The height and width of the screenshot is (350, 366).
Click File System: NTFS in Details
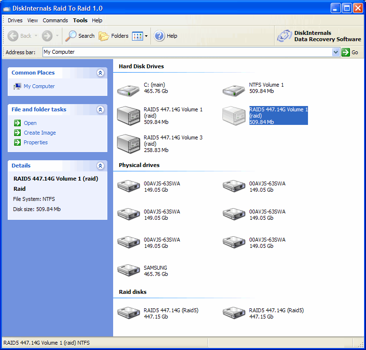pyautogui.click(x=34, y=199)
